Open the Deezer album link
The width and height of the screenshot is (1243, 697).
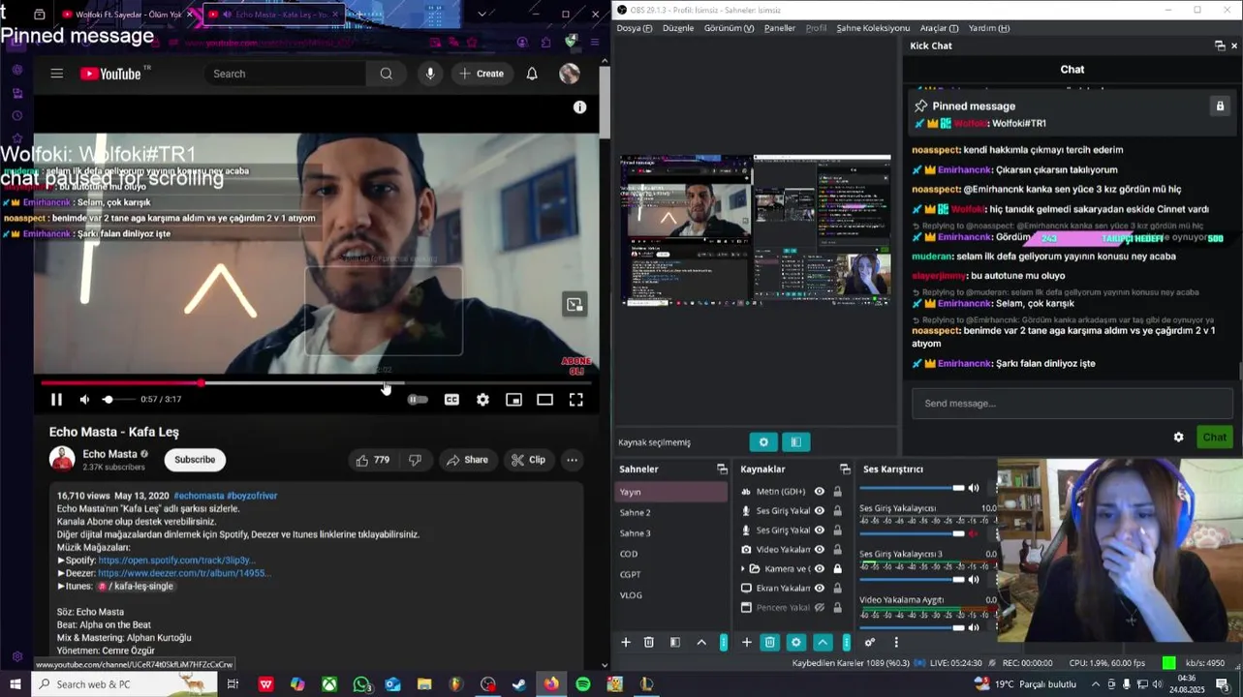[x=184, y=573]
